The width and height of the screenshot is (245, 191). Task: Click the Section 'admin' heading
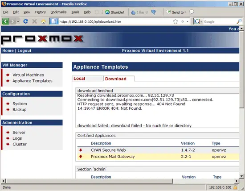click(x=92, y=169)
